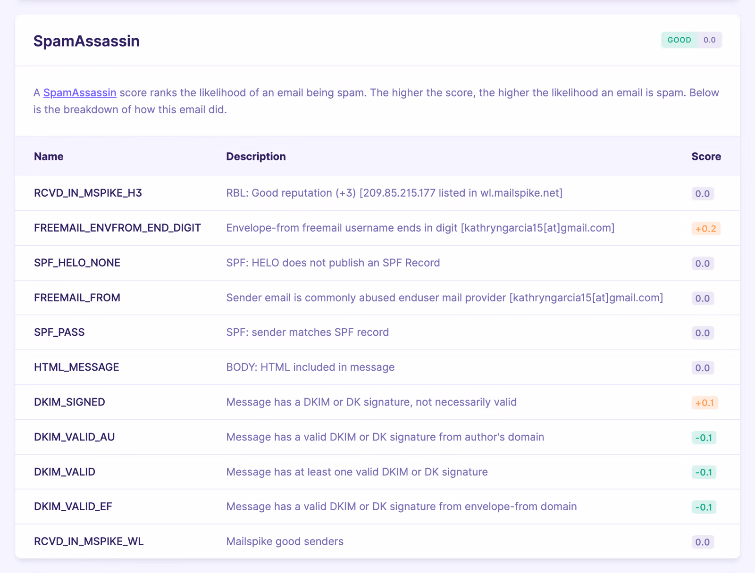The width and height of the screenshot is (755, 573).
Task: Select the FREEMAIL_FROM rule name
Action: pyautogui.click(x=77, y=298)
